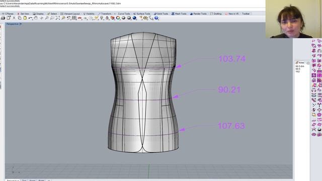Select the 103.74 bust measurement annotation
The image size is (322, 181).
(x=232, y=59)
